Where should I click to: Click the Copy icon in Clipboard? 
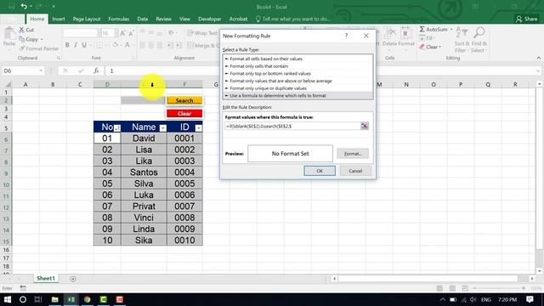click(x=21, y=39)
